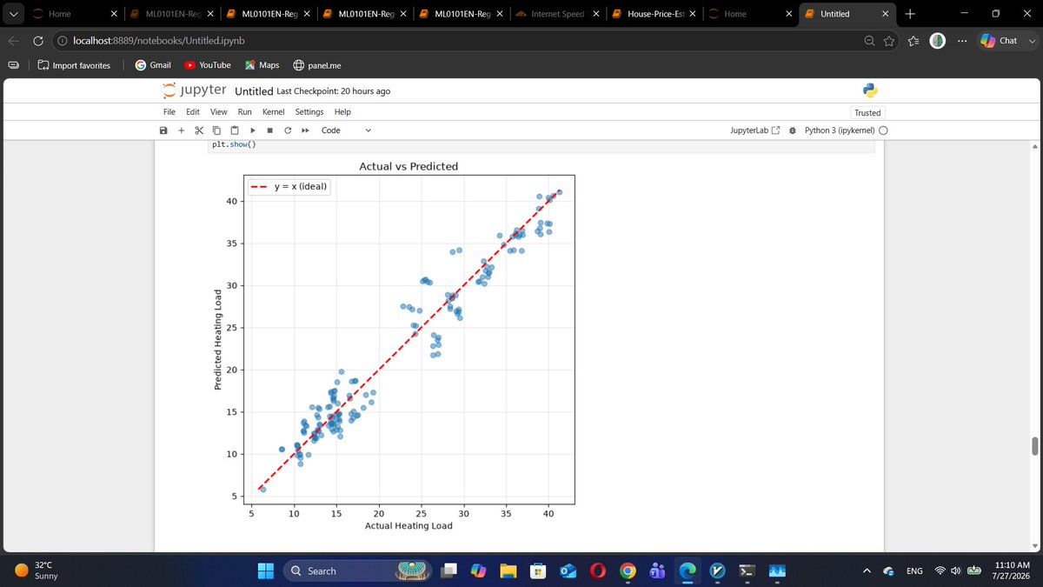This screenshot has width=1043, height=587.
Task: Click the kernel status circle indicator
Action: [883, 130]
